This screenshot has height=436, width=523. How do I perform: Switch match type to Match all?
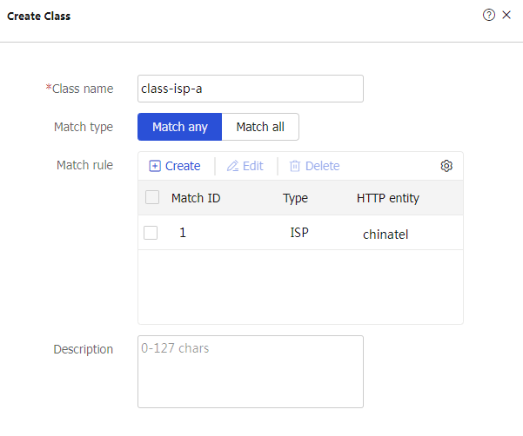click(x=260, y=127)
